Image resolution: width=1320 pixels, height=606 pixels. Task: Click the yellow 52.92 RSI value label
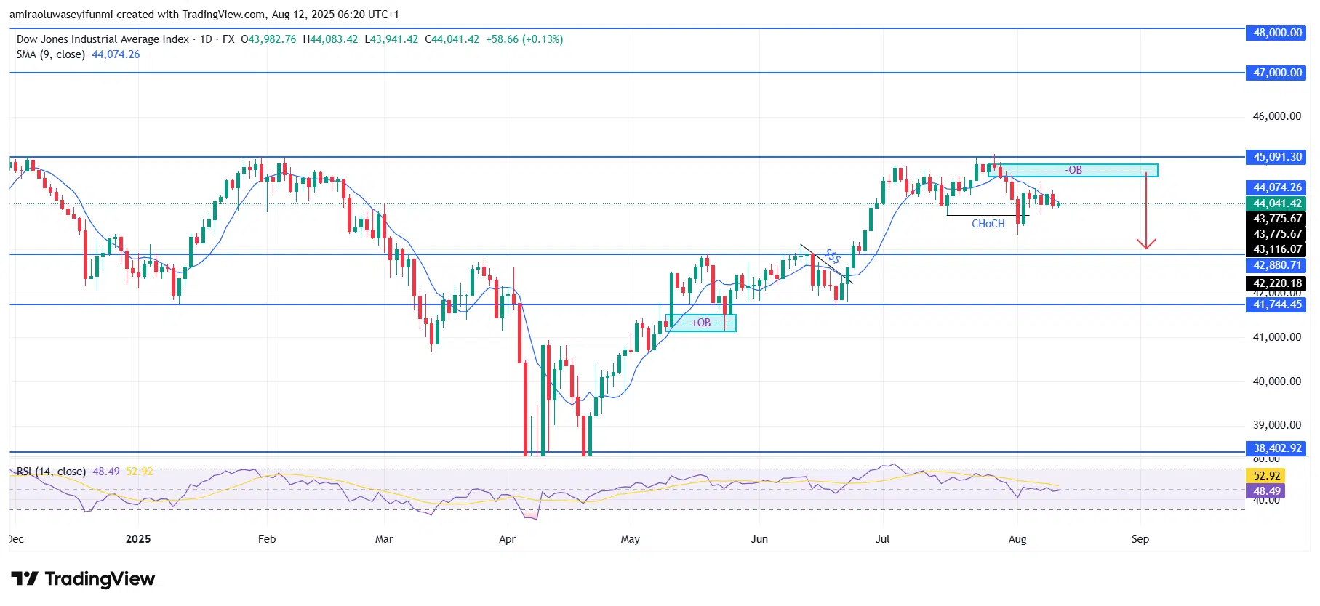point(1265,476)
